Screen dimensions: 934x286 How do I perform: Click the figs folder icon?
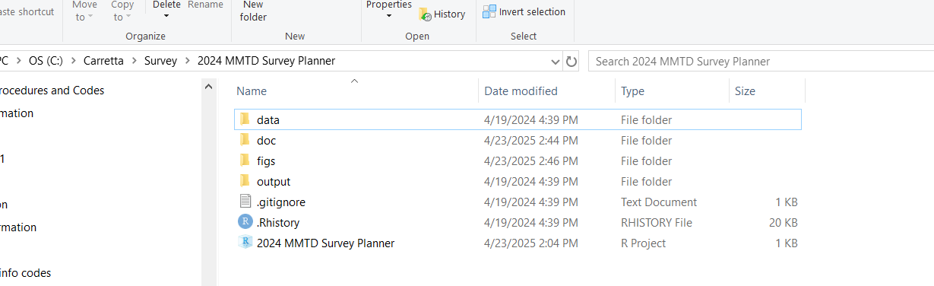[x=245, y=160]
